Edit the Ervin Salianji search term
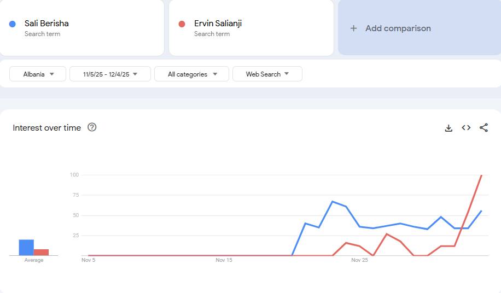Viewport: 501px width, 293px height. click(x=218, y=24)
